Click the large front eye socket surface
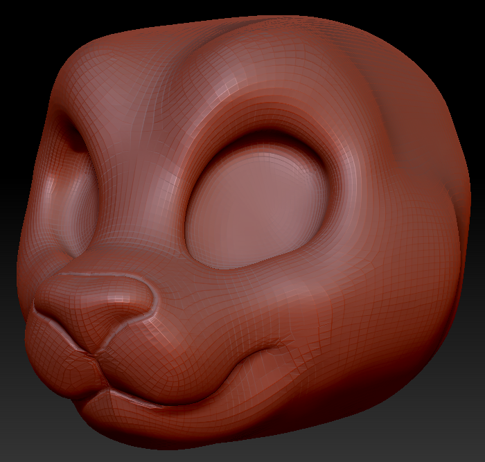 257,206
